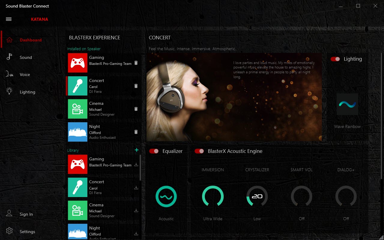The width and height of the screenshot is (384, 240).
Task: Click 'BlasterX Pro-Gaming Team' in installed list
Action: 110,64
